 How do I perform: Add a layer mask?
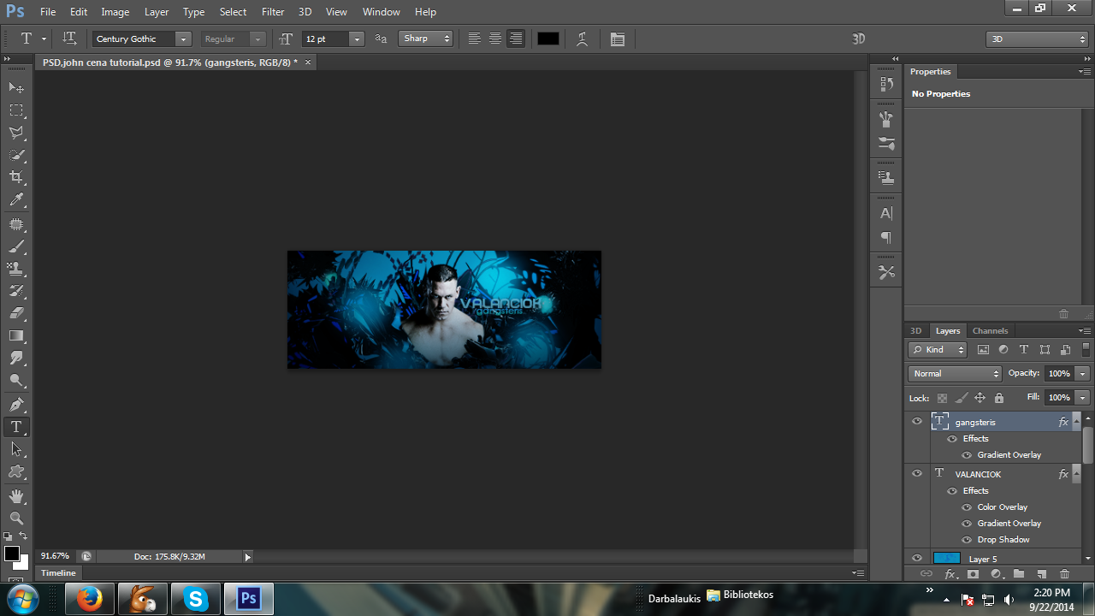[x=973, y=574]
